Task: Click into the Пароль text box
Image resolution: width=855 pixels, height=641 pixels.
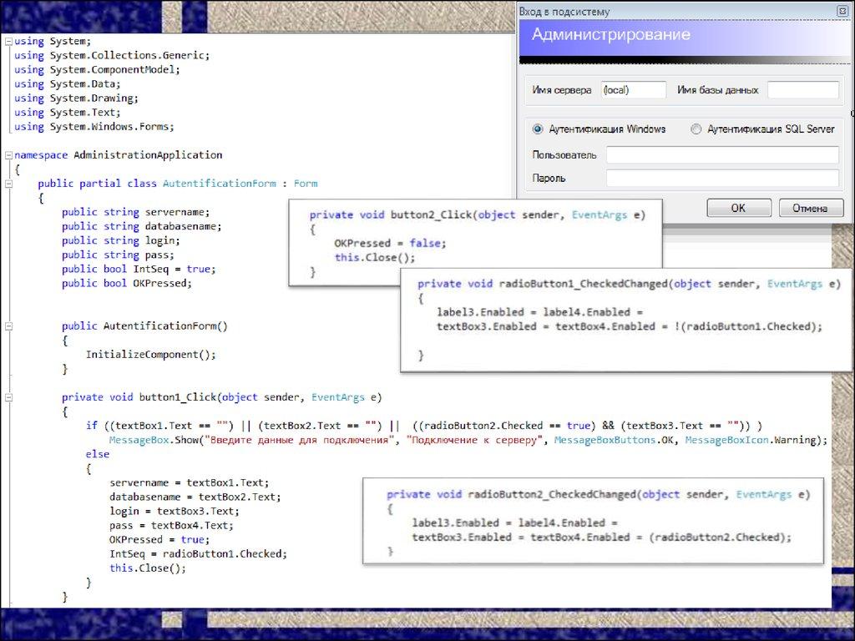Action: [x=721, y=178]
